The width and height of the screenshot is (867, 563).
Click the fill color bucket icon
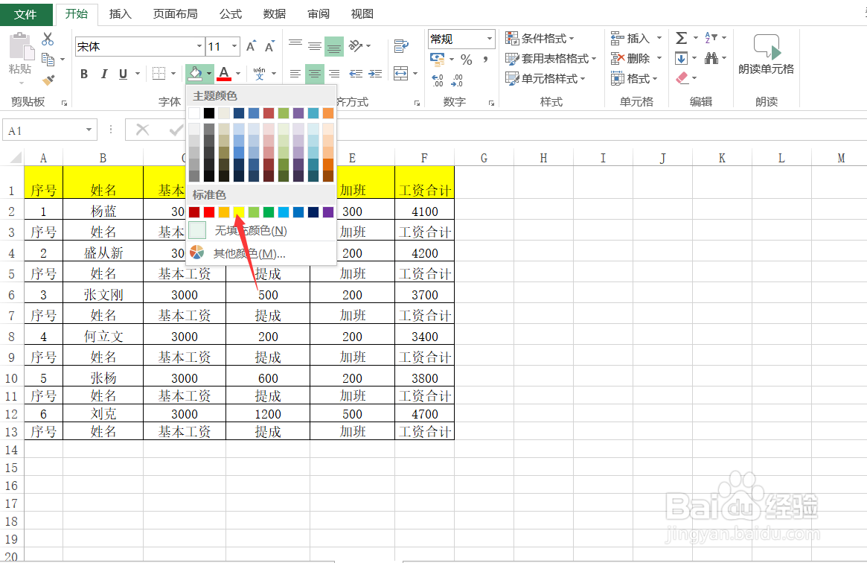tap(196, 72)
